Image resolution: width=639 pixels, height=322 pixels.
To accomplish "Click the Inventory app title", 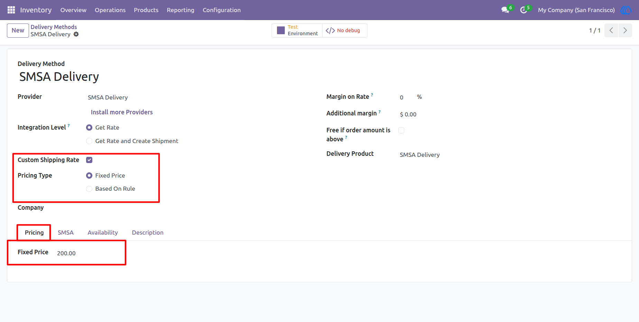I will [36, 10].
